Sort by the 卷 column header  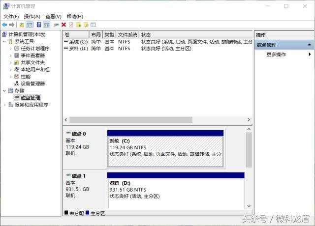(76, 35)
